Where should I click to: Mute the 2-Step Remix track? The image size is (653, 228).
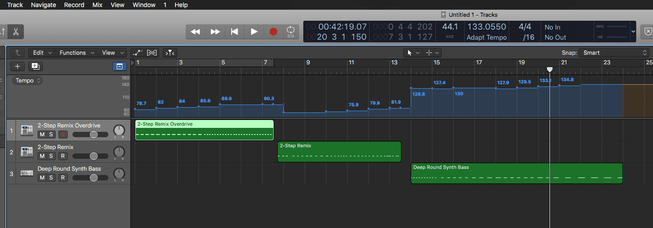pos(42,156)
